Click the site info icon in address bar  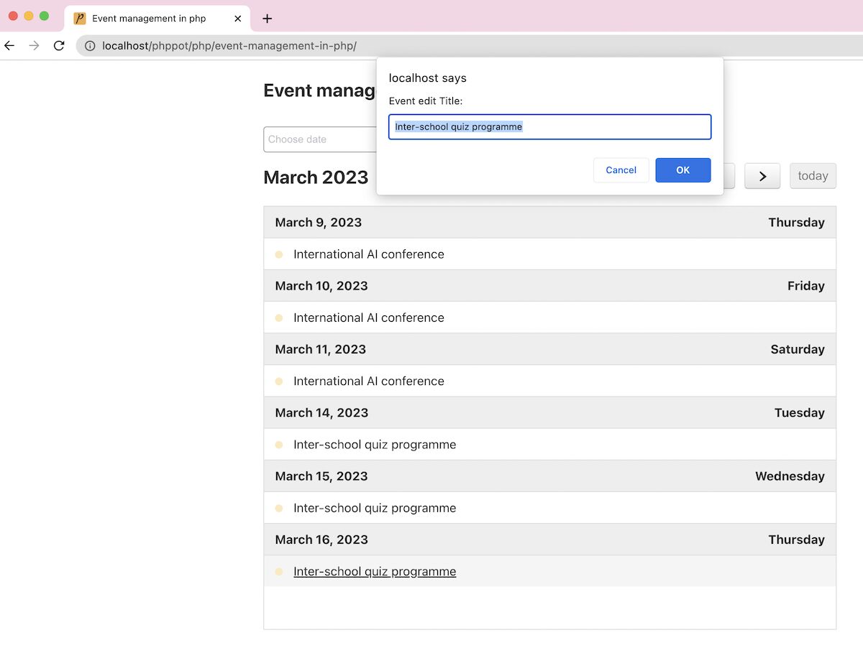point(90,46)
